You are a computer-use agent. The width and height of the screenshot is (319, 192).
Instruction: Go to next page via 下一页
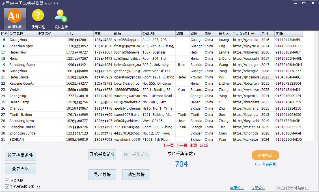tap(182, 145)
